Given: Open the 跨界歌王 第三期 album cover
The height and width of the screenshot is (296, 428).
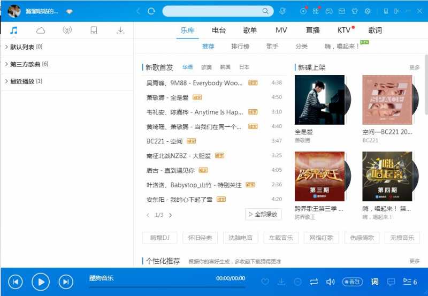Looking at the screenshot, I should (319, 177).
